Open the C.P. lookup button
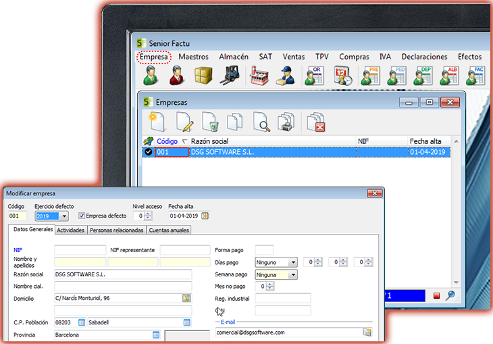The image size is (493, 344). [82, 322]
